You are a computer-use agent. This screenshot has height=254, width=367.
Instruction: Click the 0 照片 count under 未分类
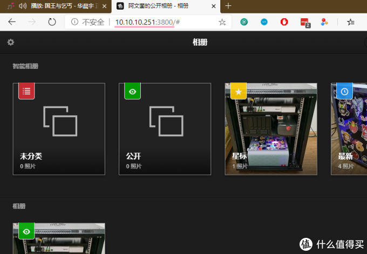point(28,166)
